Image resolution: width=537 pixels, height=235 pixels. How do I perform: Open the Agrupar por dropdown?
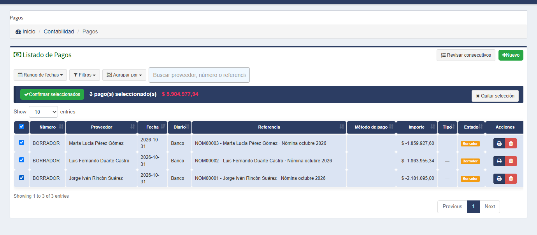tap(124, 75)
